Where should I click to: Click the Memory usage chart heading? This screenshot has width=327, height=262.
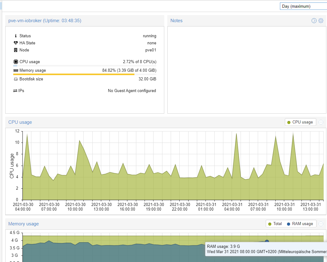24,224
